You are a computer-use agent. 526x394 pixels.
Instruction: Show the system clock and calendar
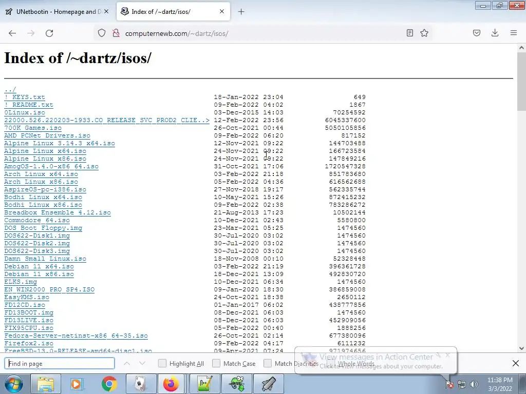(x=500, y=384)
